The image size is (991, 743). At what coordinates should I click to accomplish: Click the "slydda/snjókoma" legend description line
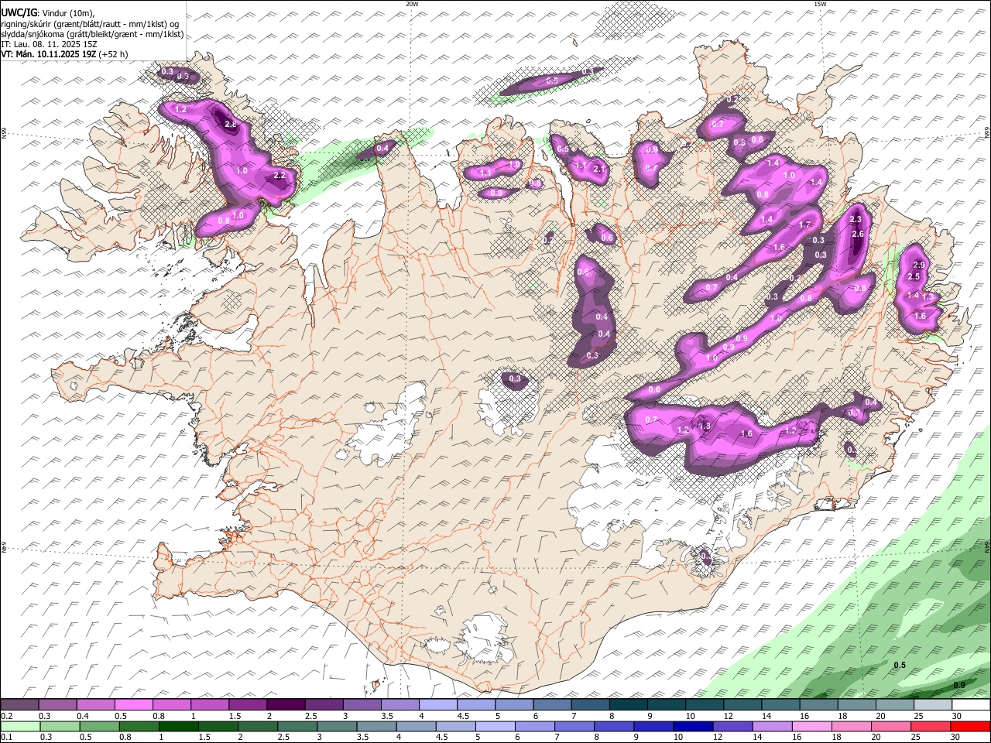(92, 34)
